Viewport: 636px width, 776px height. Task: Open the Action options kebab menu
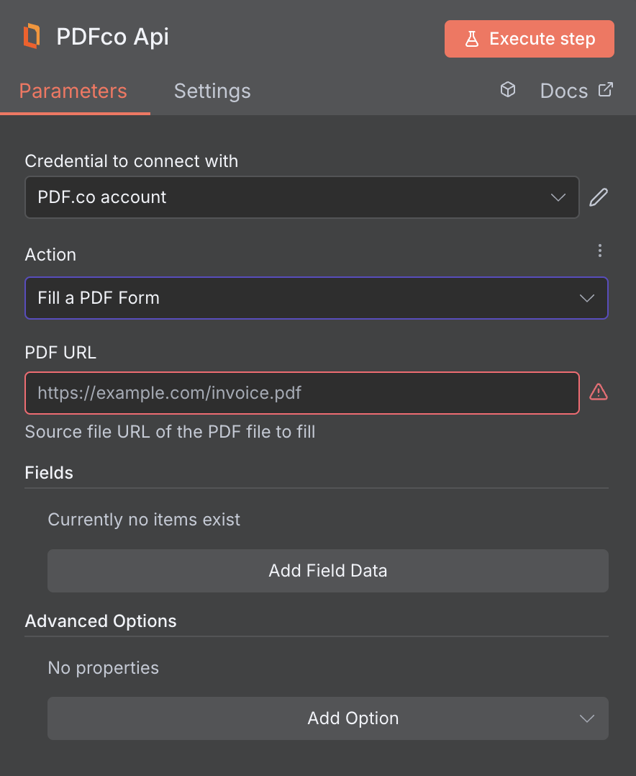click(x=600, y=251)
